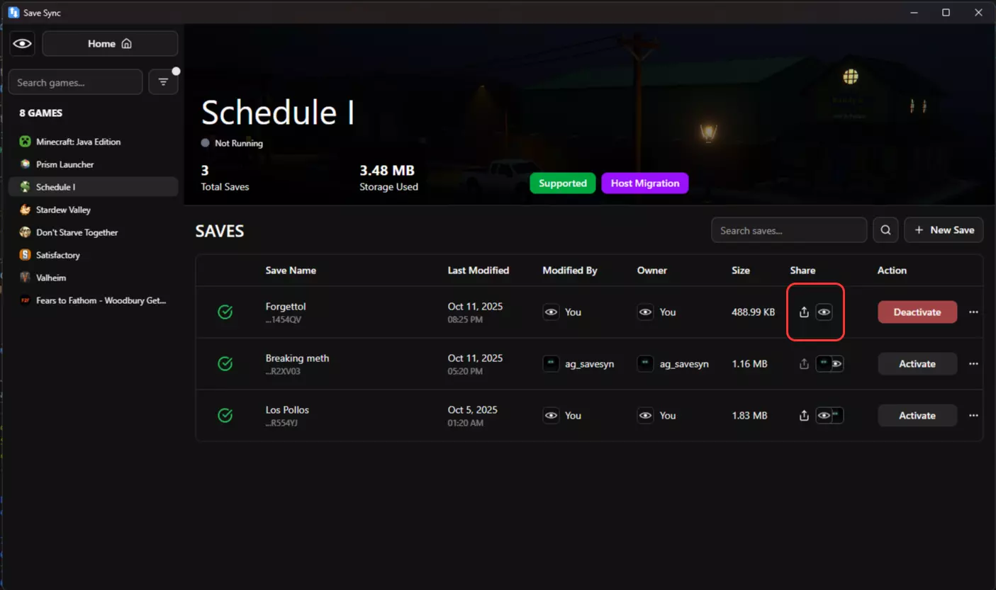Activate the Los Pollos save
Image resolution: width=996 pixels, height=590 pixels.
(x=917, y=416)
